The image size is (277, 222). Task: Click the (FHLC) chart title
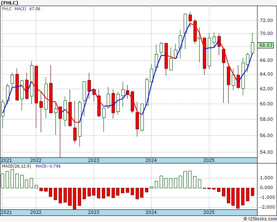pos(9,3)
